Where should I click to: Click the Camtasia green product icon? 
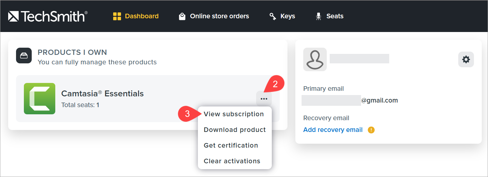[x=40, y=99]
